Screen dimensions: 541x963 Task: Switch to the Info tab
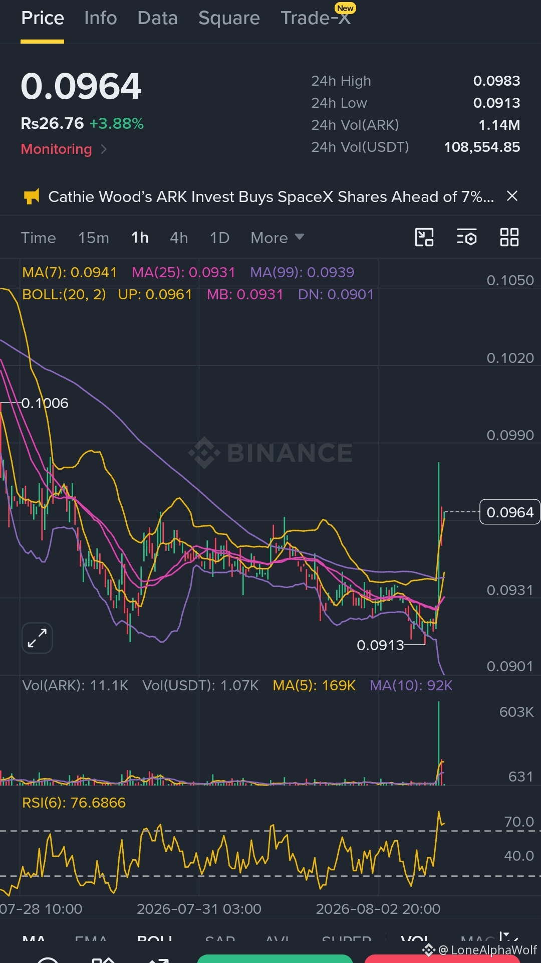pyautogui.click(x=101, y=18)
